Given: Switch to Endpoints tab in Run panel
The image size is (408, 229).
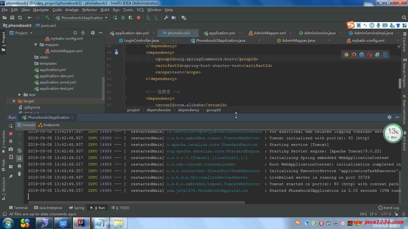Looking at the screenshot, I should pyautogui.click(x=49, y=125).
